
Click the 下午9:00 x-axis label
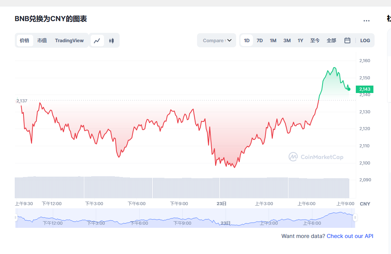coord(179,204)
